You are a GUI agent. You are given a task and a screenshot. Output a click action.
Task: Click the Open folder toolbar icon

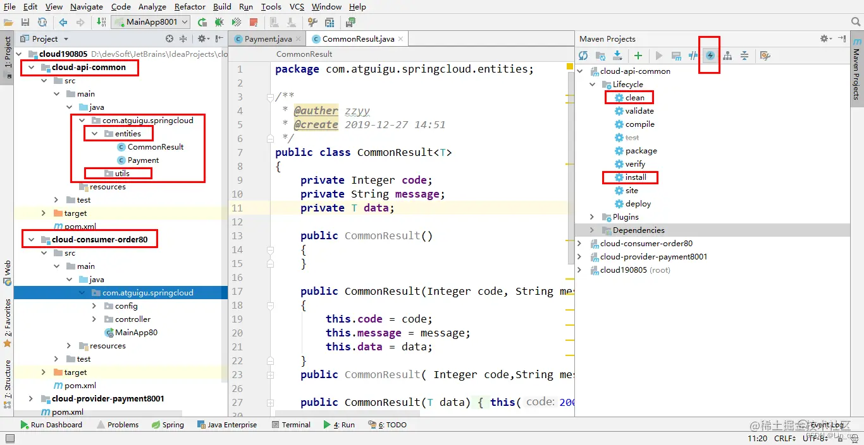click(9, 22)
